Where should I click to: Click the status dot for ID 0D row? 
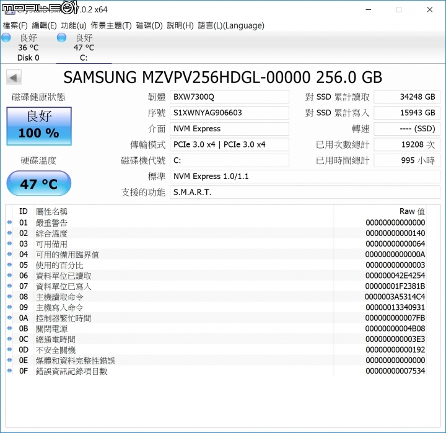click(x=9, y=349)
